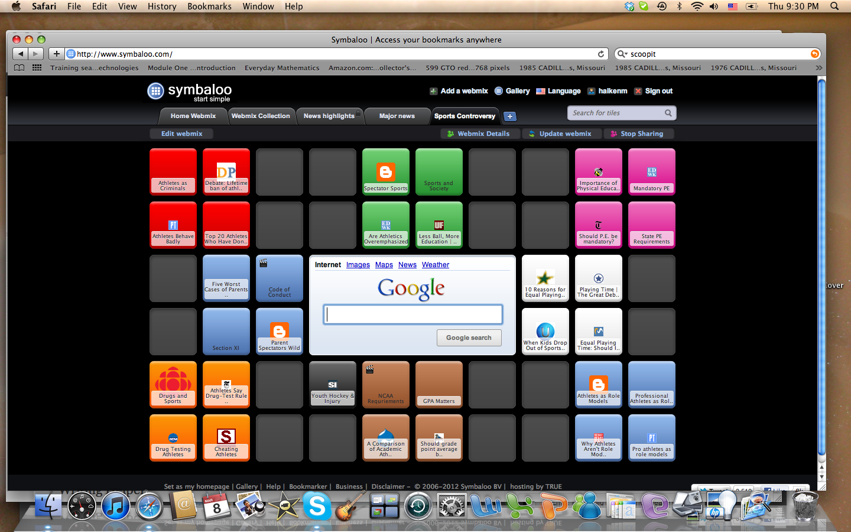Click Edit webmix button
Viewport: 851px width, 532px height.
[x=182, y=134]
